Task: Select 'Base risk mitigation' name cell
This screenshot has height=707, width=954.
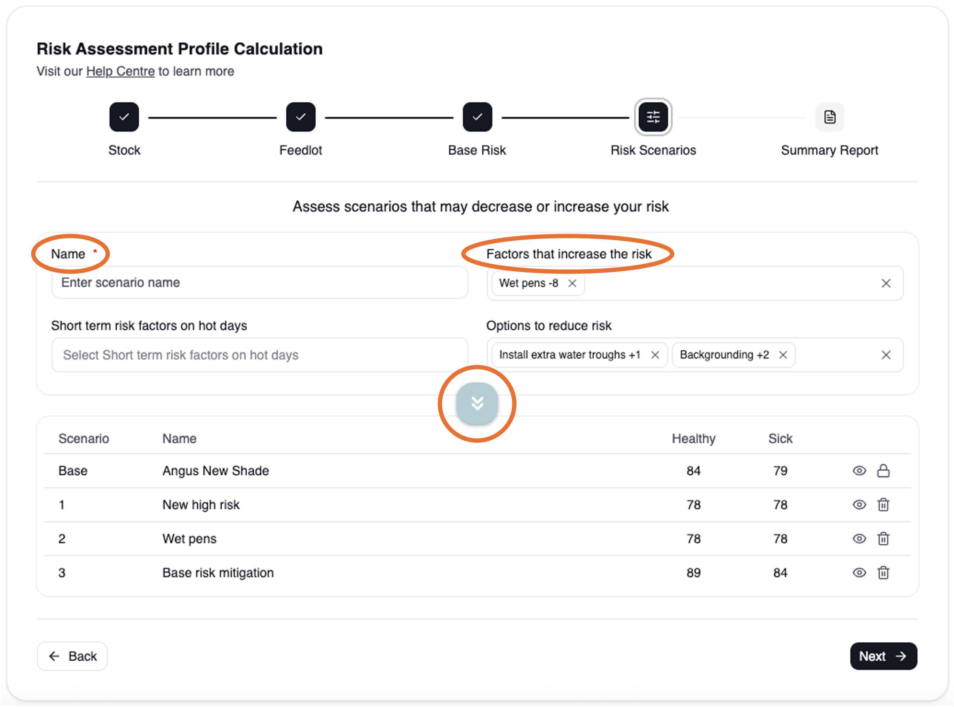Action: (218, 573)
